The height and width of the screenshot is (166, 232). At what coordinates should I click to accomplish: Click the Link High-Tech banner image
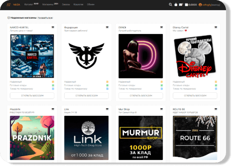86,138
